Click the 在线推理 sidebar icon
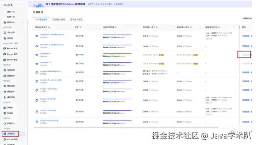Viewport: 256px width, 145px height. pos(5,70)
